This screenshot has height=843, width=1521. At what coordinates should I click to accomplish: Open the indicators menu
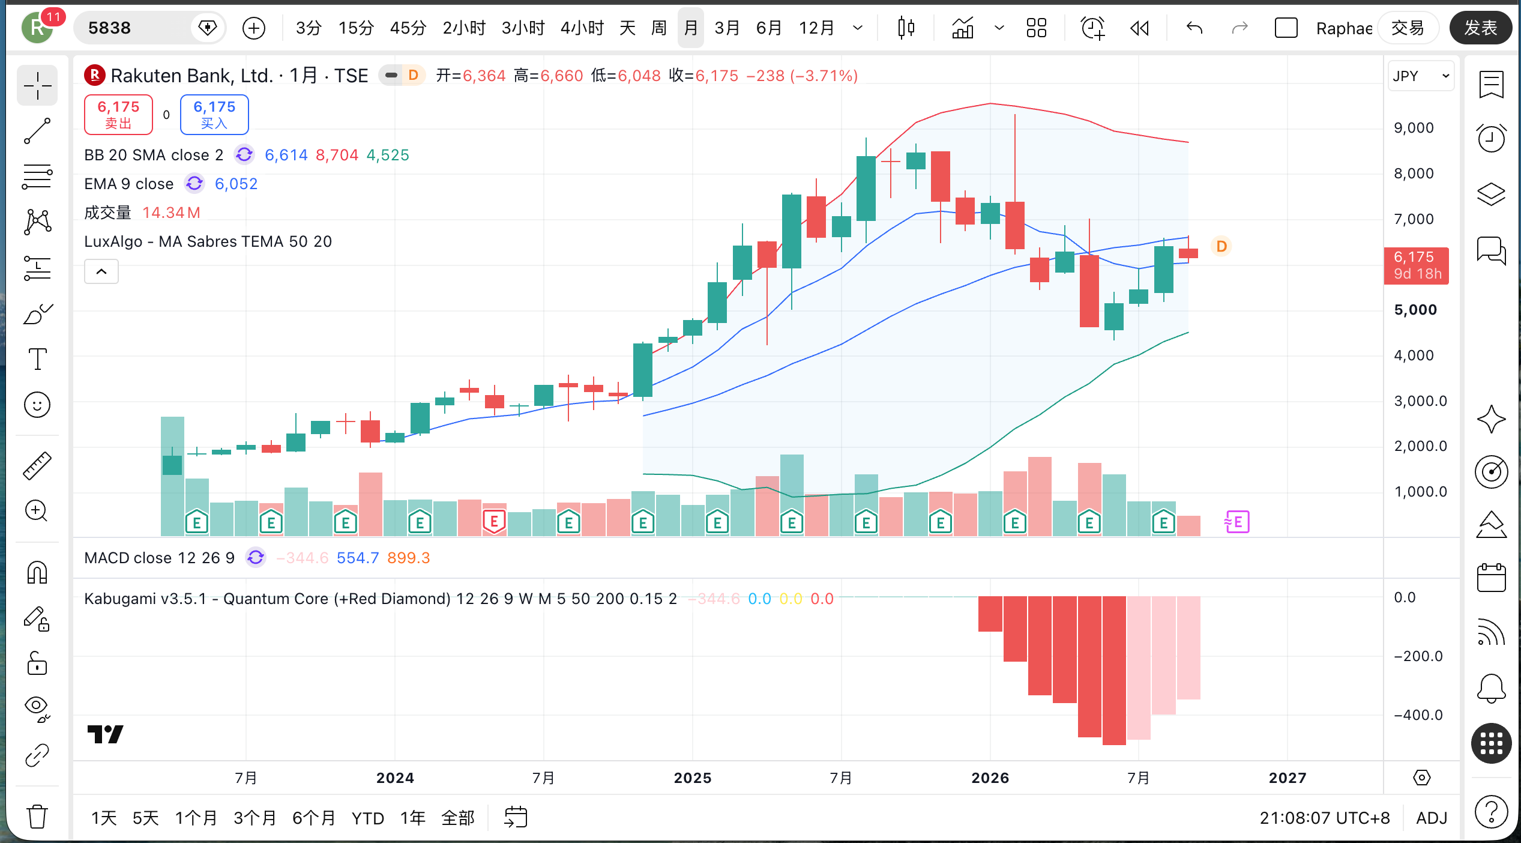(x=963, y=28)
